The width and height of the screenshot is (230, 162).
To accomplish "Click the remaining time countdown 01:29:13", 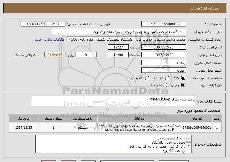I will (x=55, y=55).
